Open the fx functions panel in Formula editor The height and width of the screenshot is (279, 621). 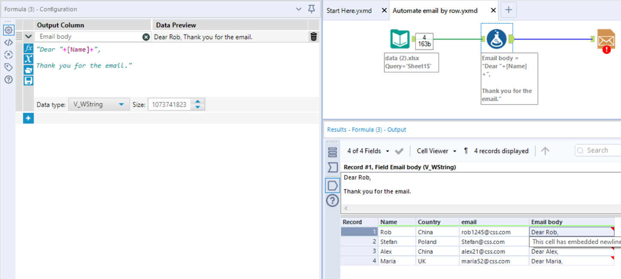coord(28,49)
